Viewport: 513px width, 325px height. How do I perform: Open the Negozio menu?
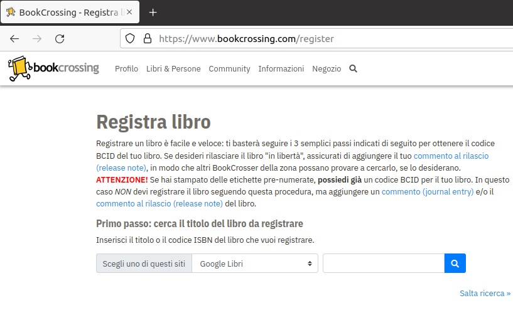pyautogui.click(x=327, y=69)
